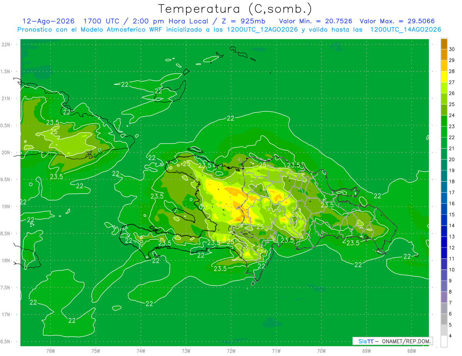Click the 'Z = 925mb' pressure level text
Image resolution: width=462 pixels, height=356 pixels.
[x=243, y=21]
